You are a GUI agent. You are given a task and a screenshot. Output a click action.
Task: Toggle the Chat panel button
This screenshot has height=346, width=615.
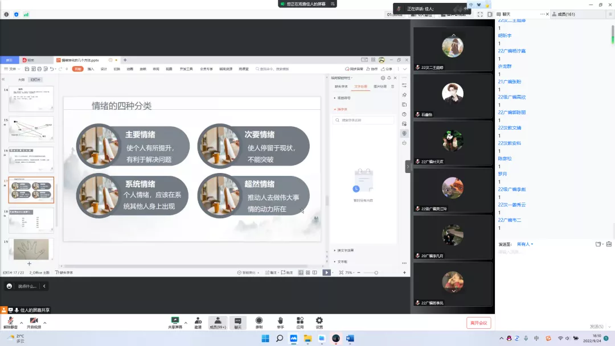pyautogui.click(x=237, y=323)
